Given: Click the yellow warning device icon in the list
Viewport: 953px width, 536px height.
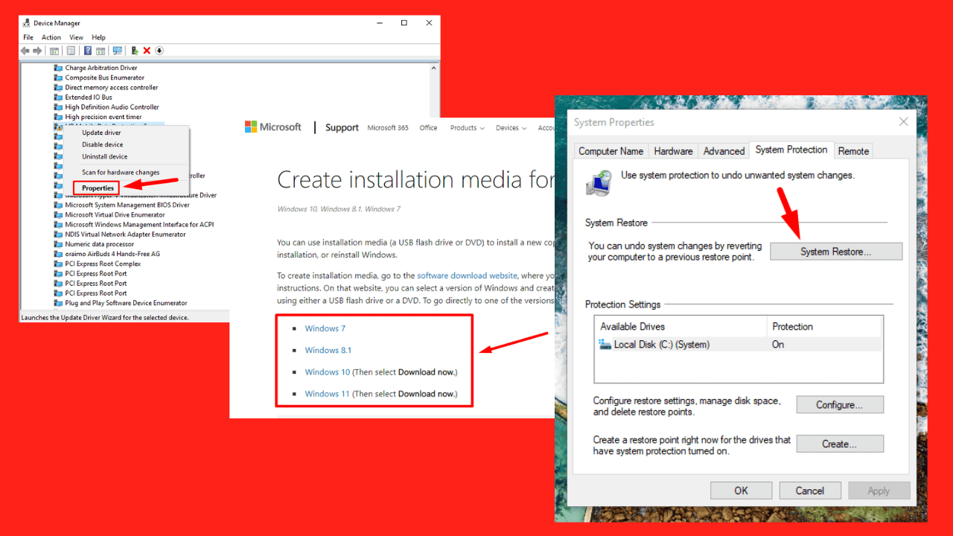Looking at the screenshot, I should click(58, 127).
